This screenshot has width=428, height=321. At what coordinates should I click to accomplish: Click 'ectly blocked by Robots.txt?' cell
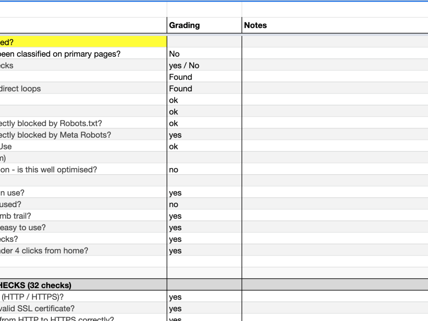coord(83,123)
